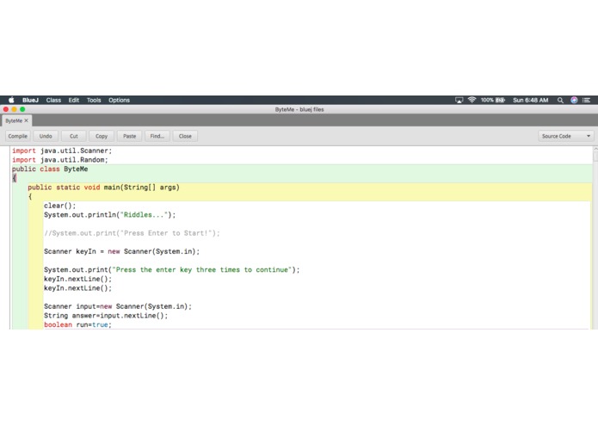598x425 pixels.
Task: Click the Find... button
Action: 157,136
